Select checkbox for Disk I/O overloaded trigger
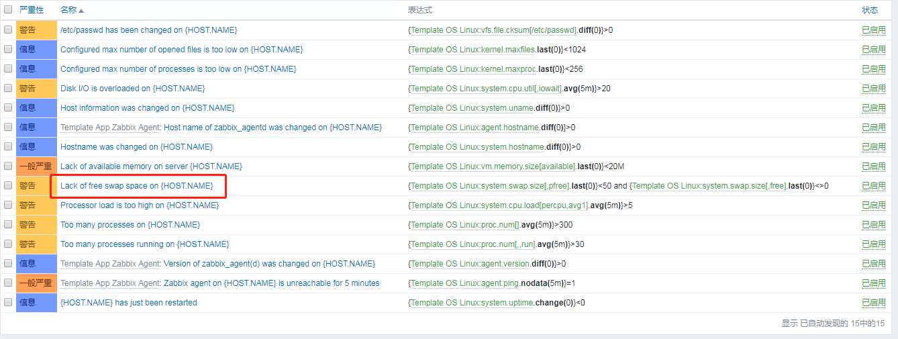The image size is (898, 339). point(8,89)
